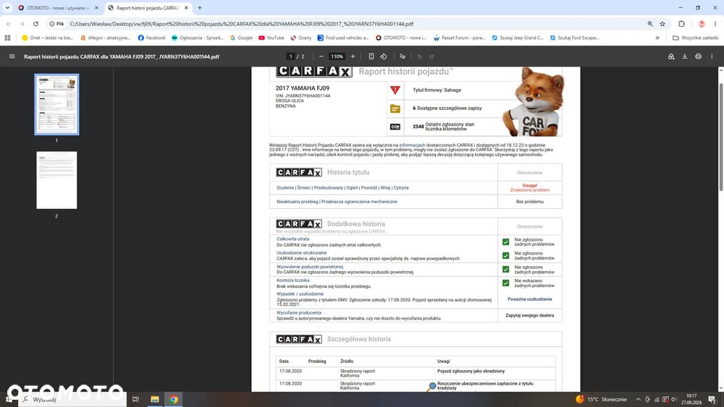Image resolution: width=724 pixels, height=407 pixels.
Task: Open the Szukaj Ford Escape bookmark
Action: pos(574,38)
